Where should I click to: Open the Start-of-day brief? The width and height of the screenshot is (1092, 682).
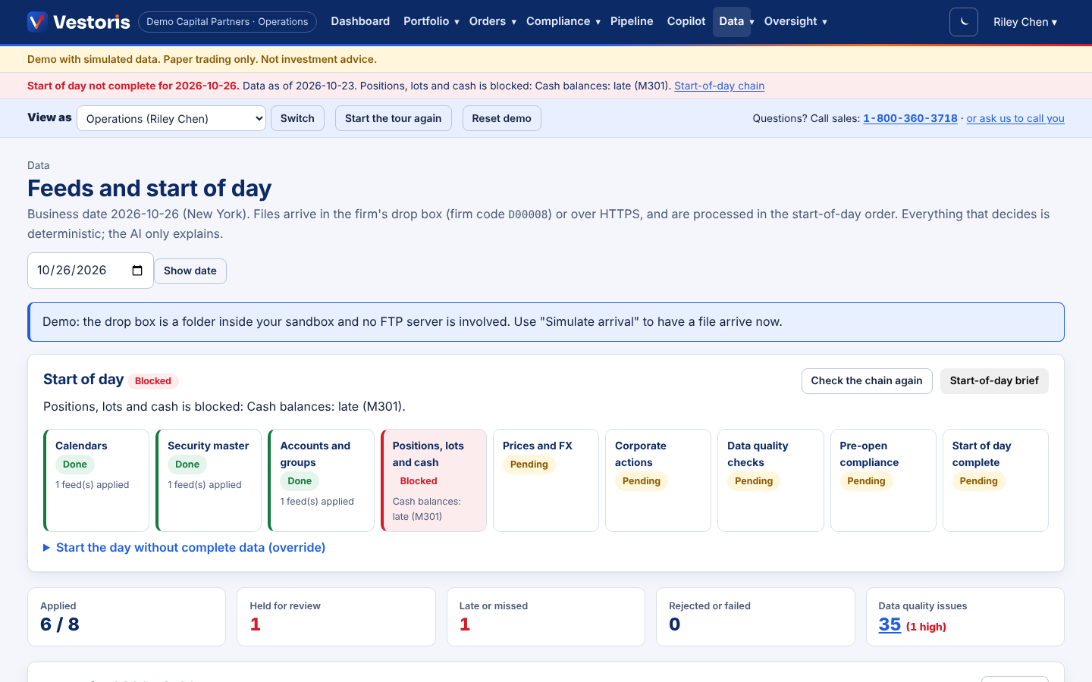994,381
